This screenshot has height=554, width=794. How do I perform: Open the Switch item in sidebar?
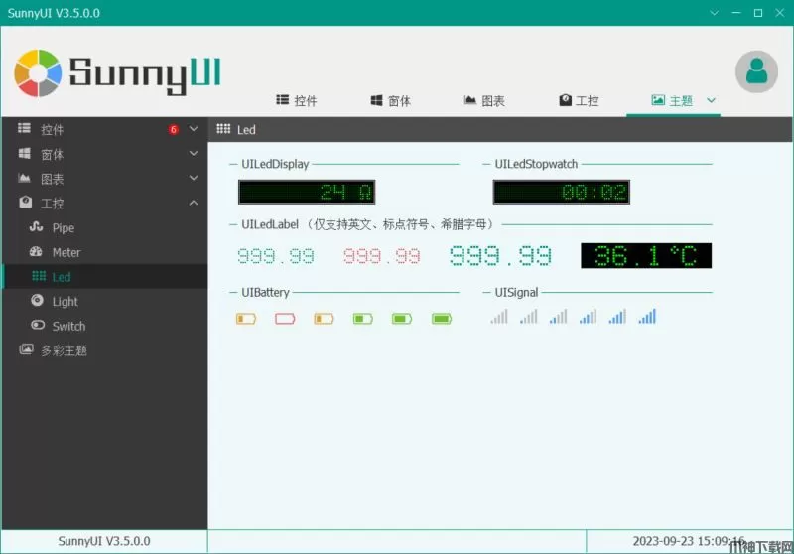68,326
